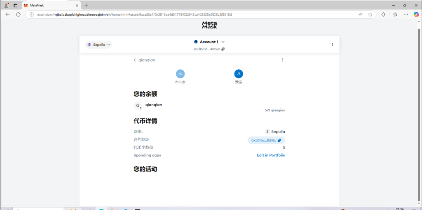This screenshot has height=210, width=422.
Task: Go back from qianqian token page
Action: 135,60
